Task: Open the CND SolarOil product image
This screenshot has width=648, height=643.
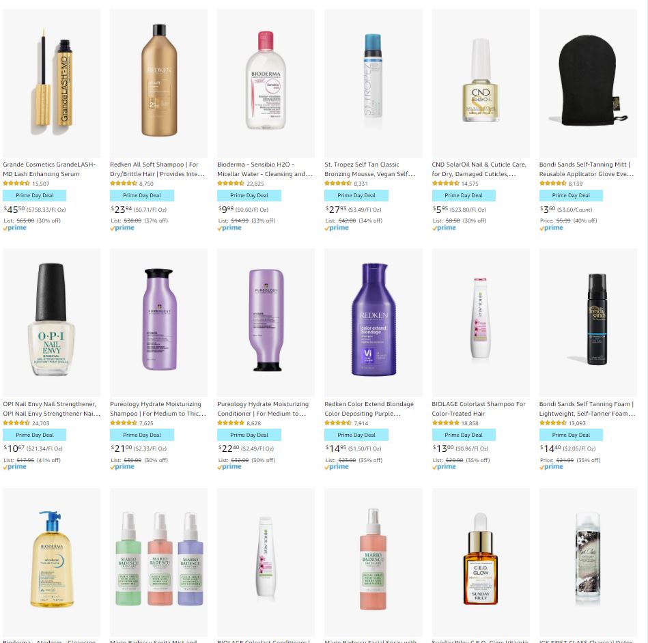Action: point(481,83)
